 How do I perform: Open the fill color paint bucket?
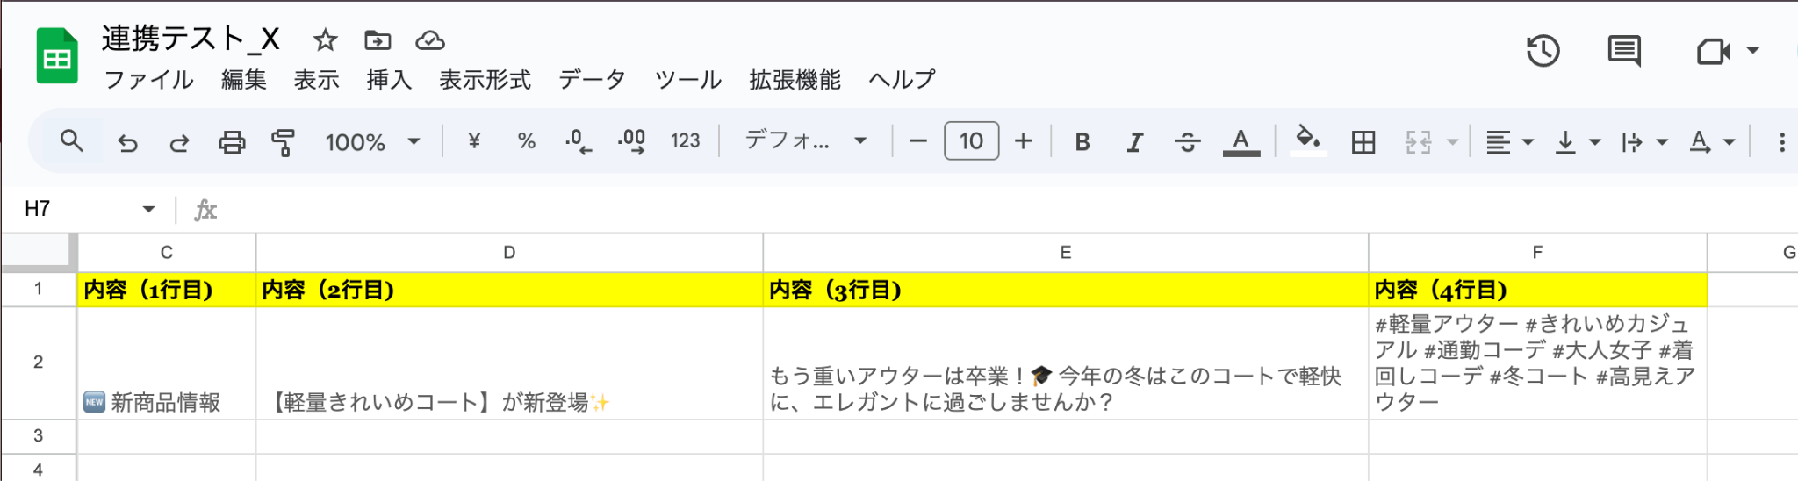(1308, 140)
